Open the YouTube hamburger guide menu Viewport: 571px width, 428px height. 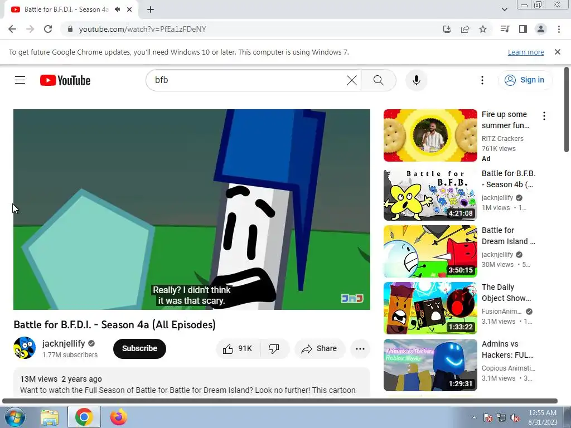(x=20, y=80)
